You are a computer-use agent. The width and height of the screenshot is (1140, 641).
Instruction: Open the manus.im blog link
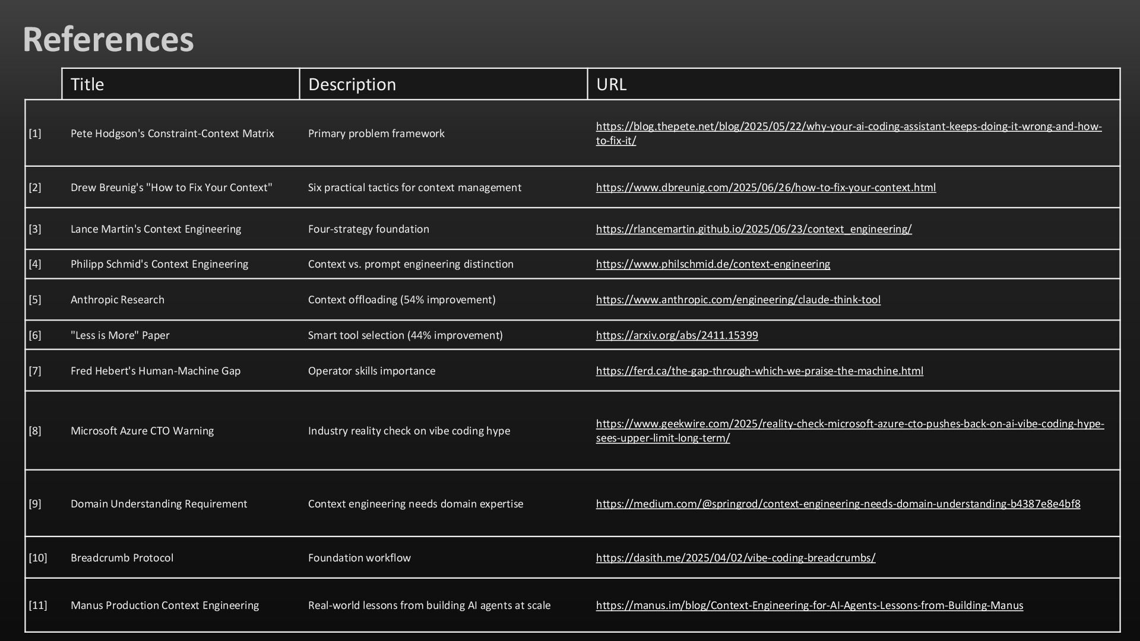point(809,605)
